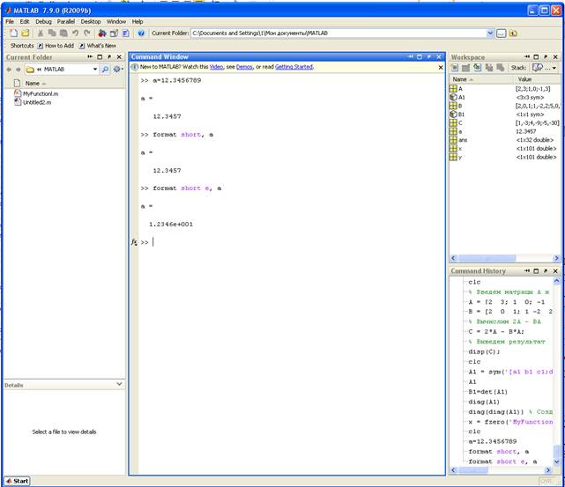Click the Paste icon in toolbar
This screenshot has width=565, height=487.
coord(63,33)
